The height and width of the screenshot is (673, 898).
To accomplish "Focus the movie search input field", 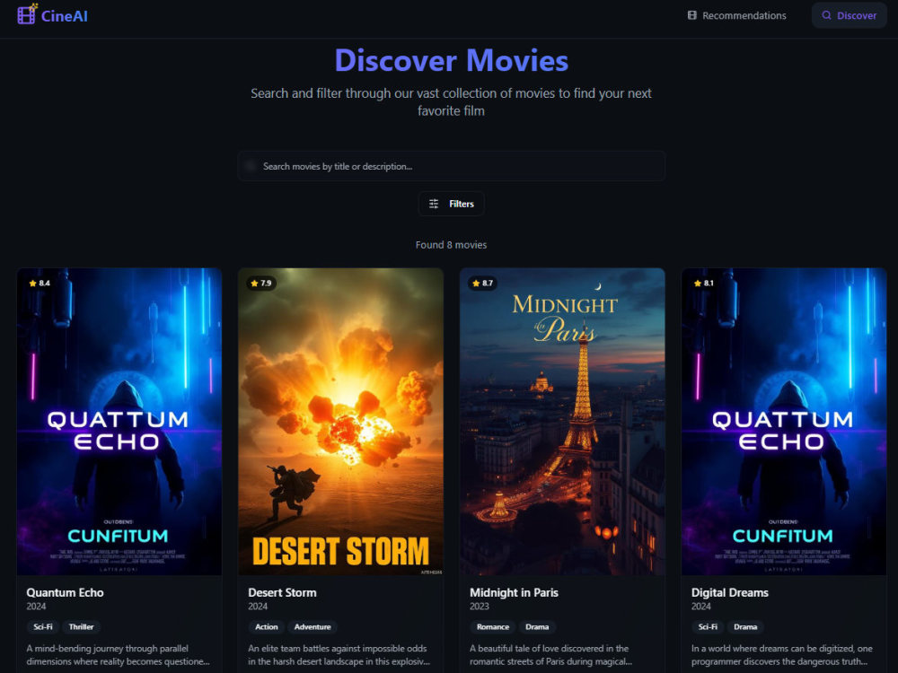I will click(452, 167).
